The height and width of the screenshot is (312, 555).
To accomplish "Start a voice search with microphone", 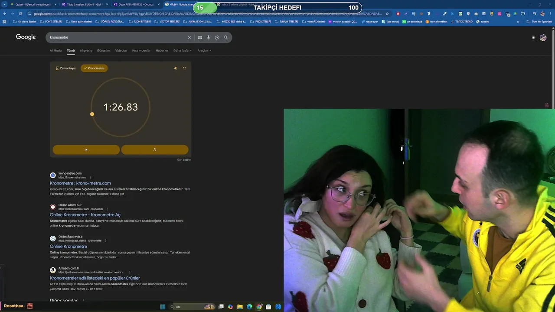I will [x=209, y=37].
